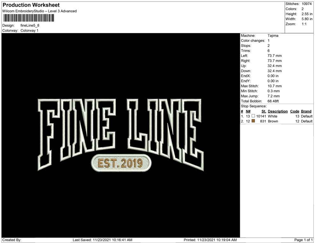Click the St. column header

pyautogui.click(x=264, y=111)
